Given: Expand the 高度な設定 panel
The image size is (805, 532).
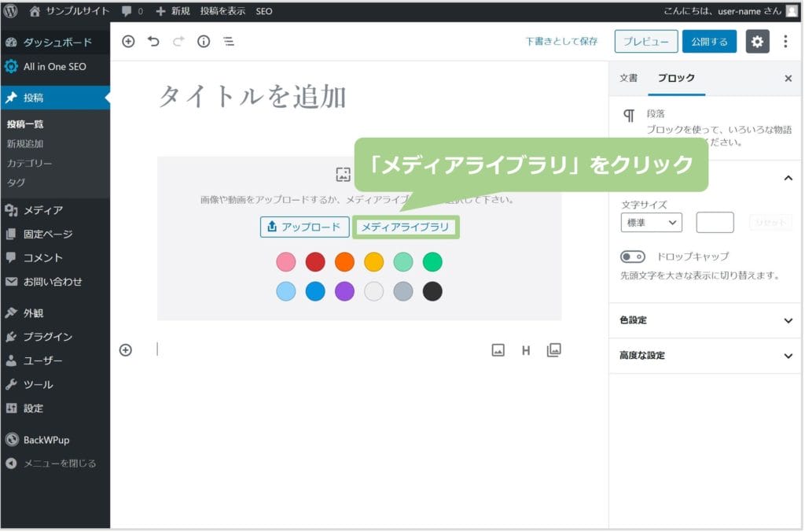Looking at the screenshot, I should point(705,356).
